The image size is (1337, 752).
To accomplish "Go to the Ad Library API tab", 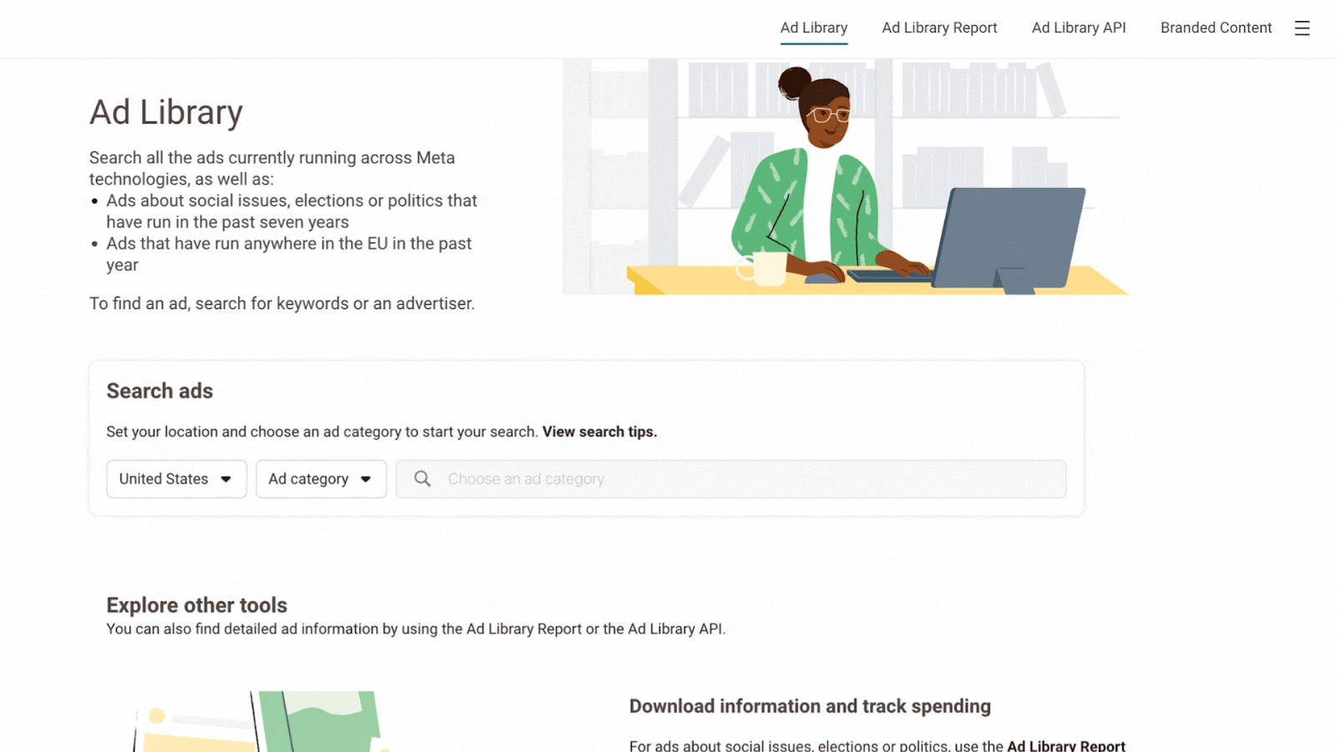I will click(x=1079, y=28).
